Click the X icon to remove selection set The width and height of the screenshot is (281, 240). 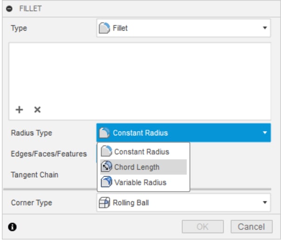click(37, 110)
